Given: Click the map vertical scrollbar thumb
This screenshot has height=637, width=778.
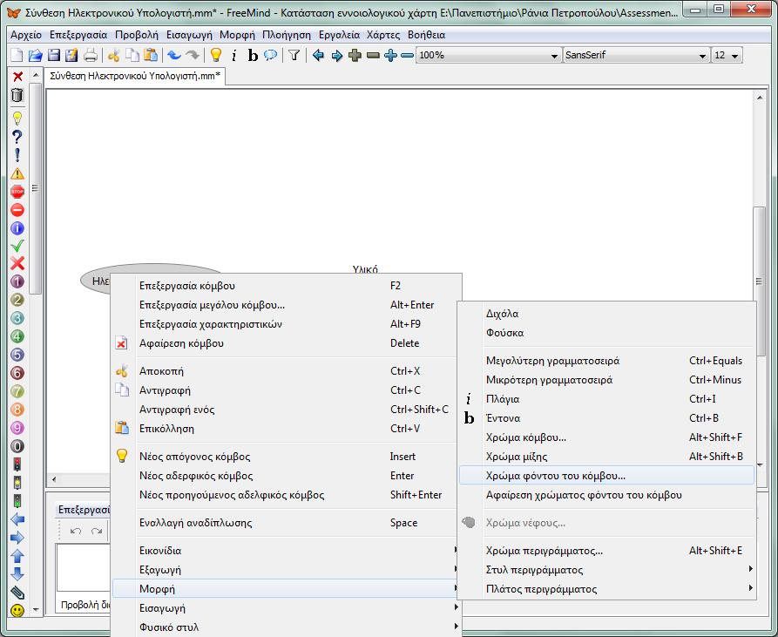Looking at the screenshot, I should (x=759, y=281).
